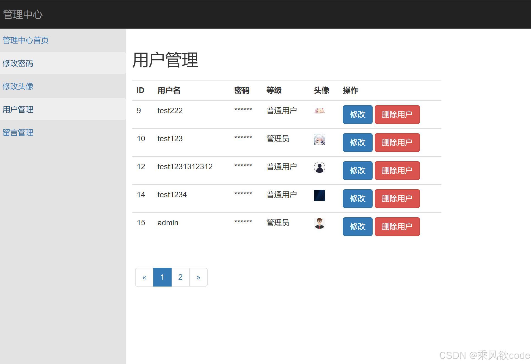Click the previous page « arrow
The width and height of the screenshot is (531, 364).
coord(144,277)
